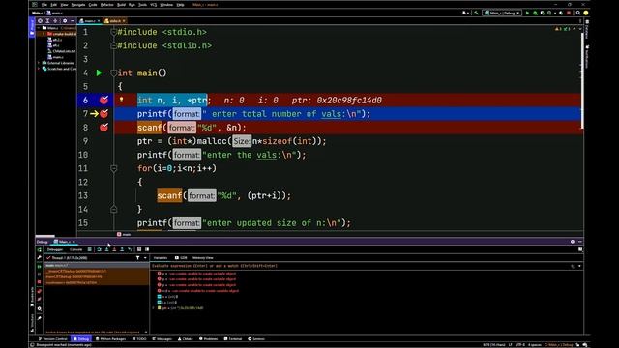
Task: Expand the External Libraries tree node
Action: (39, 63)
